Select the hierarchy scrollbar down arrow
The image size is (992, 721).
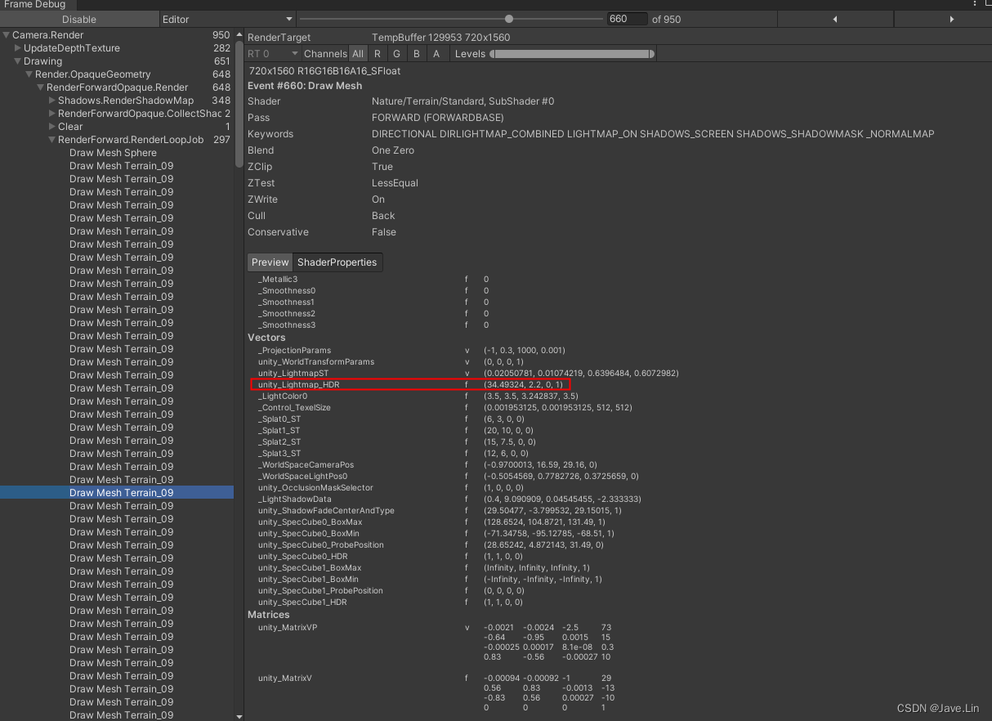(x=239, y=717)
